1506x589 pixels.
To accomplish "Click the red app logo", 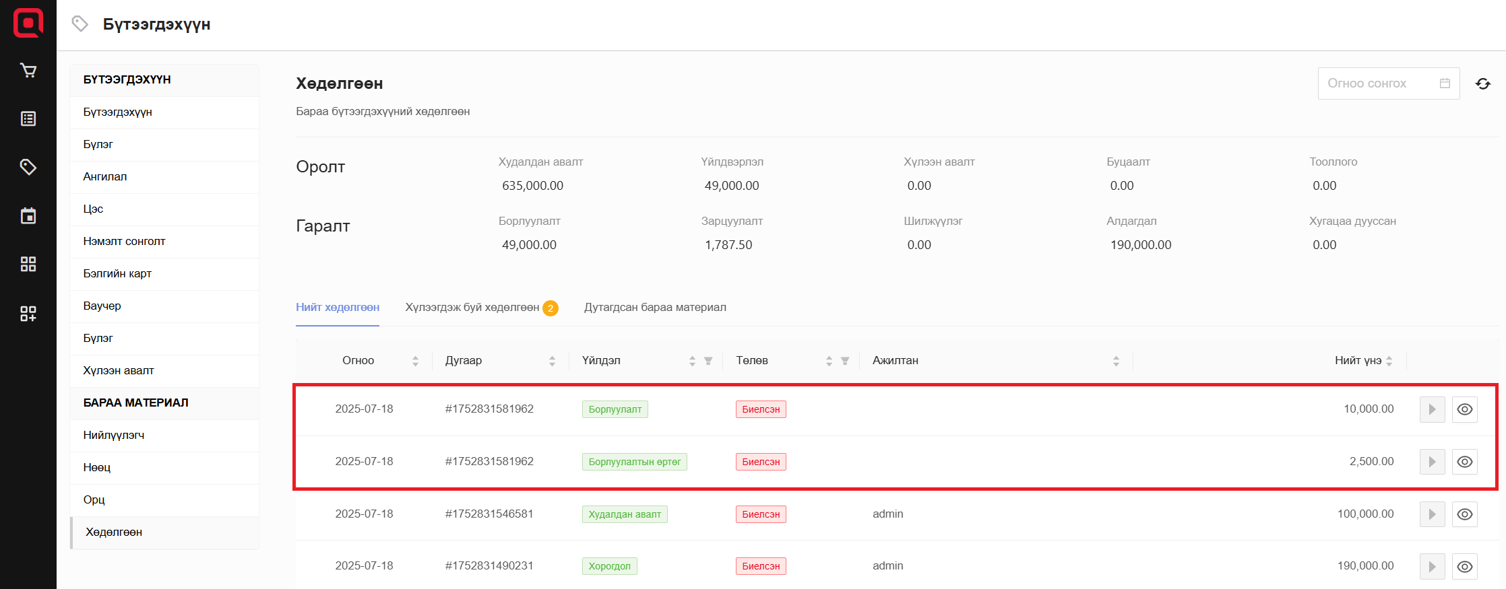I will [x=28, y=23].
